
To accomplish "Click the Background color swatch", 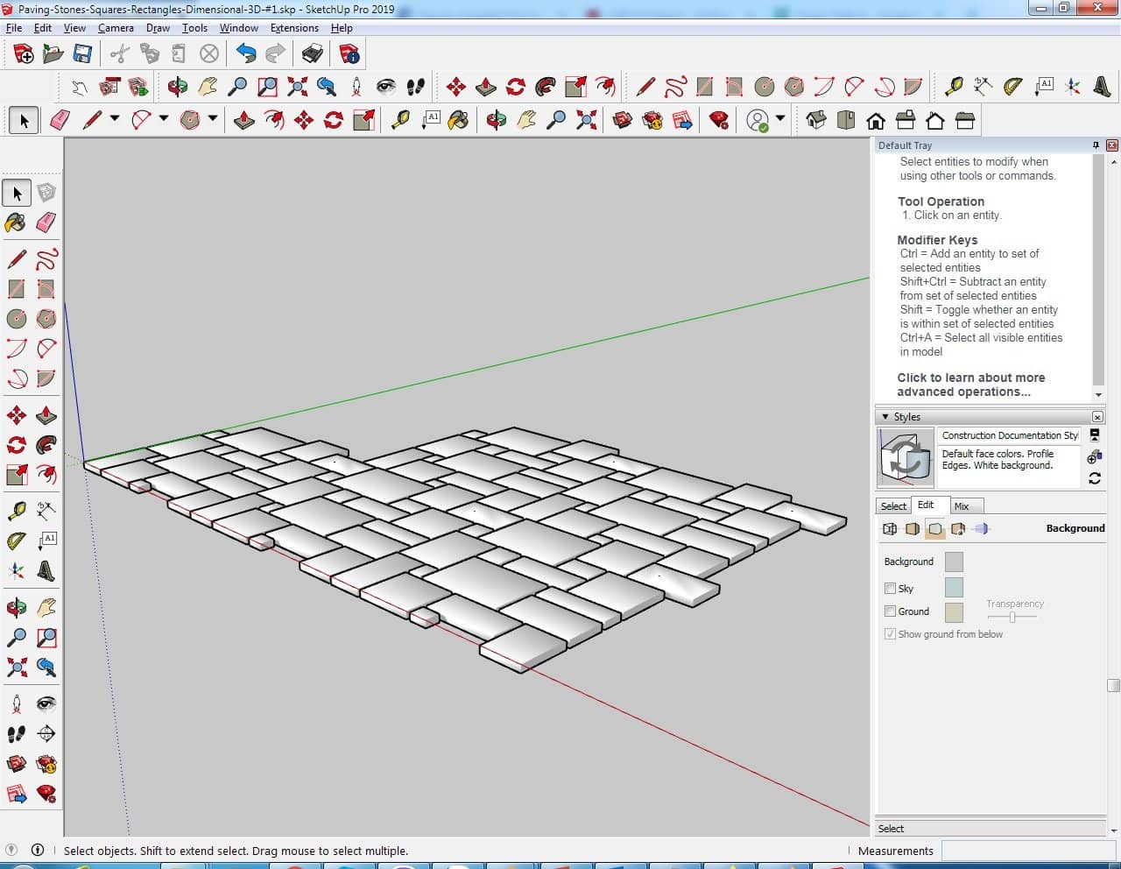I will (954, 562).
